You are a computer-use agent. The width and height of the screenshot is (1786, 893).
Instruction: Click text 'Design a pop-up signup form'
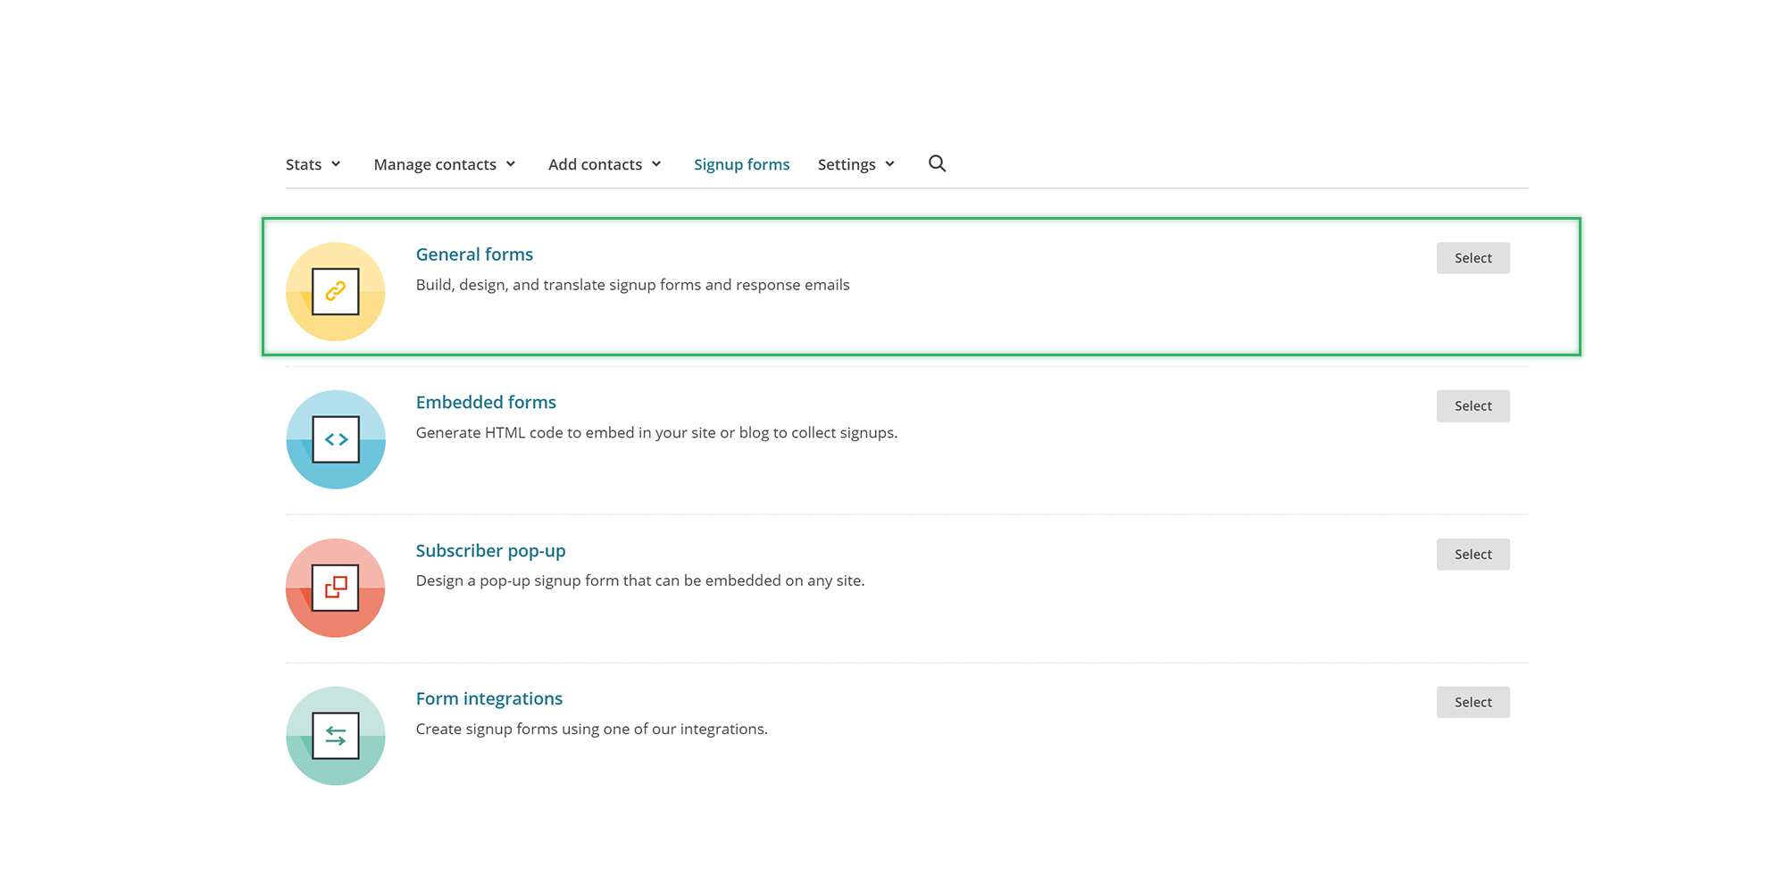pos(517,581)
